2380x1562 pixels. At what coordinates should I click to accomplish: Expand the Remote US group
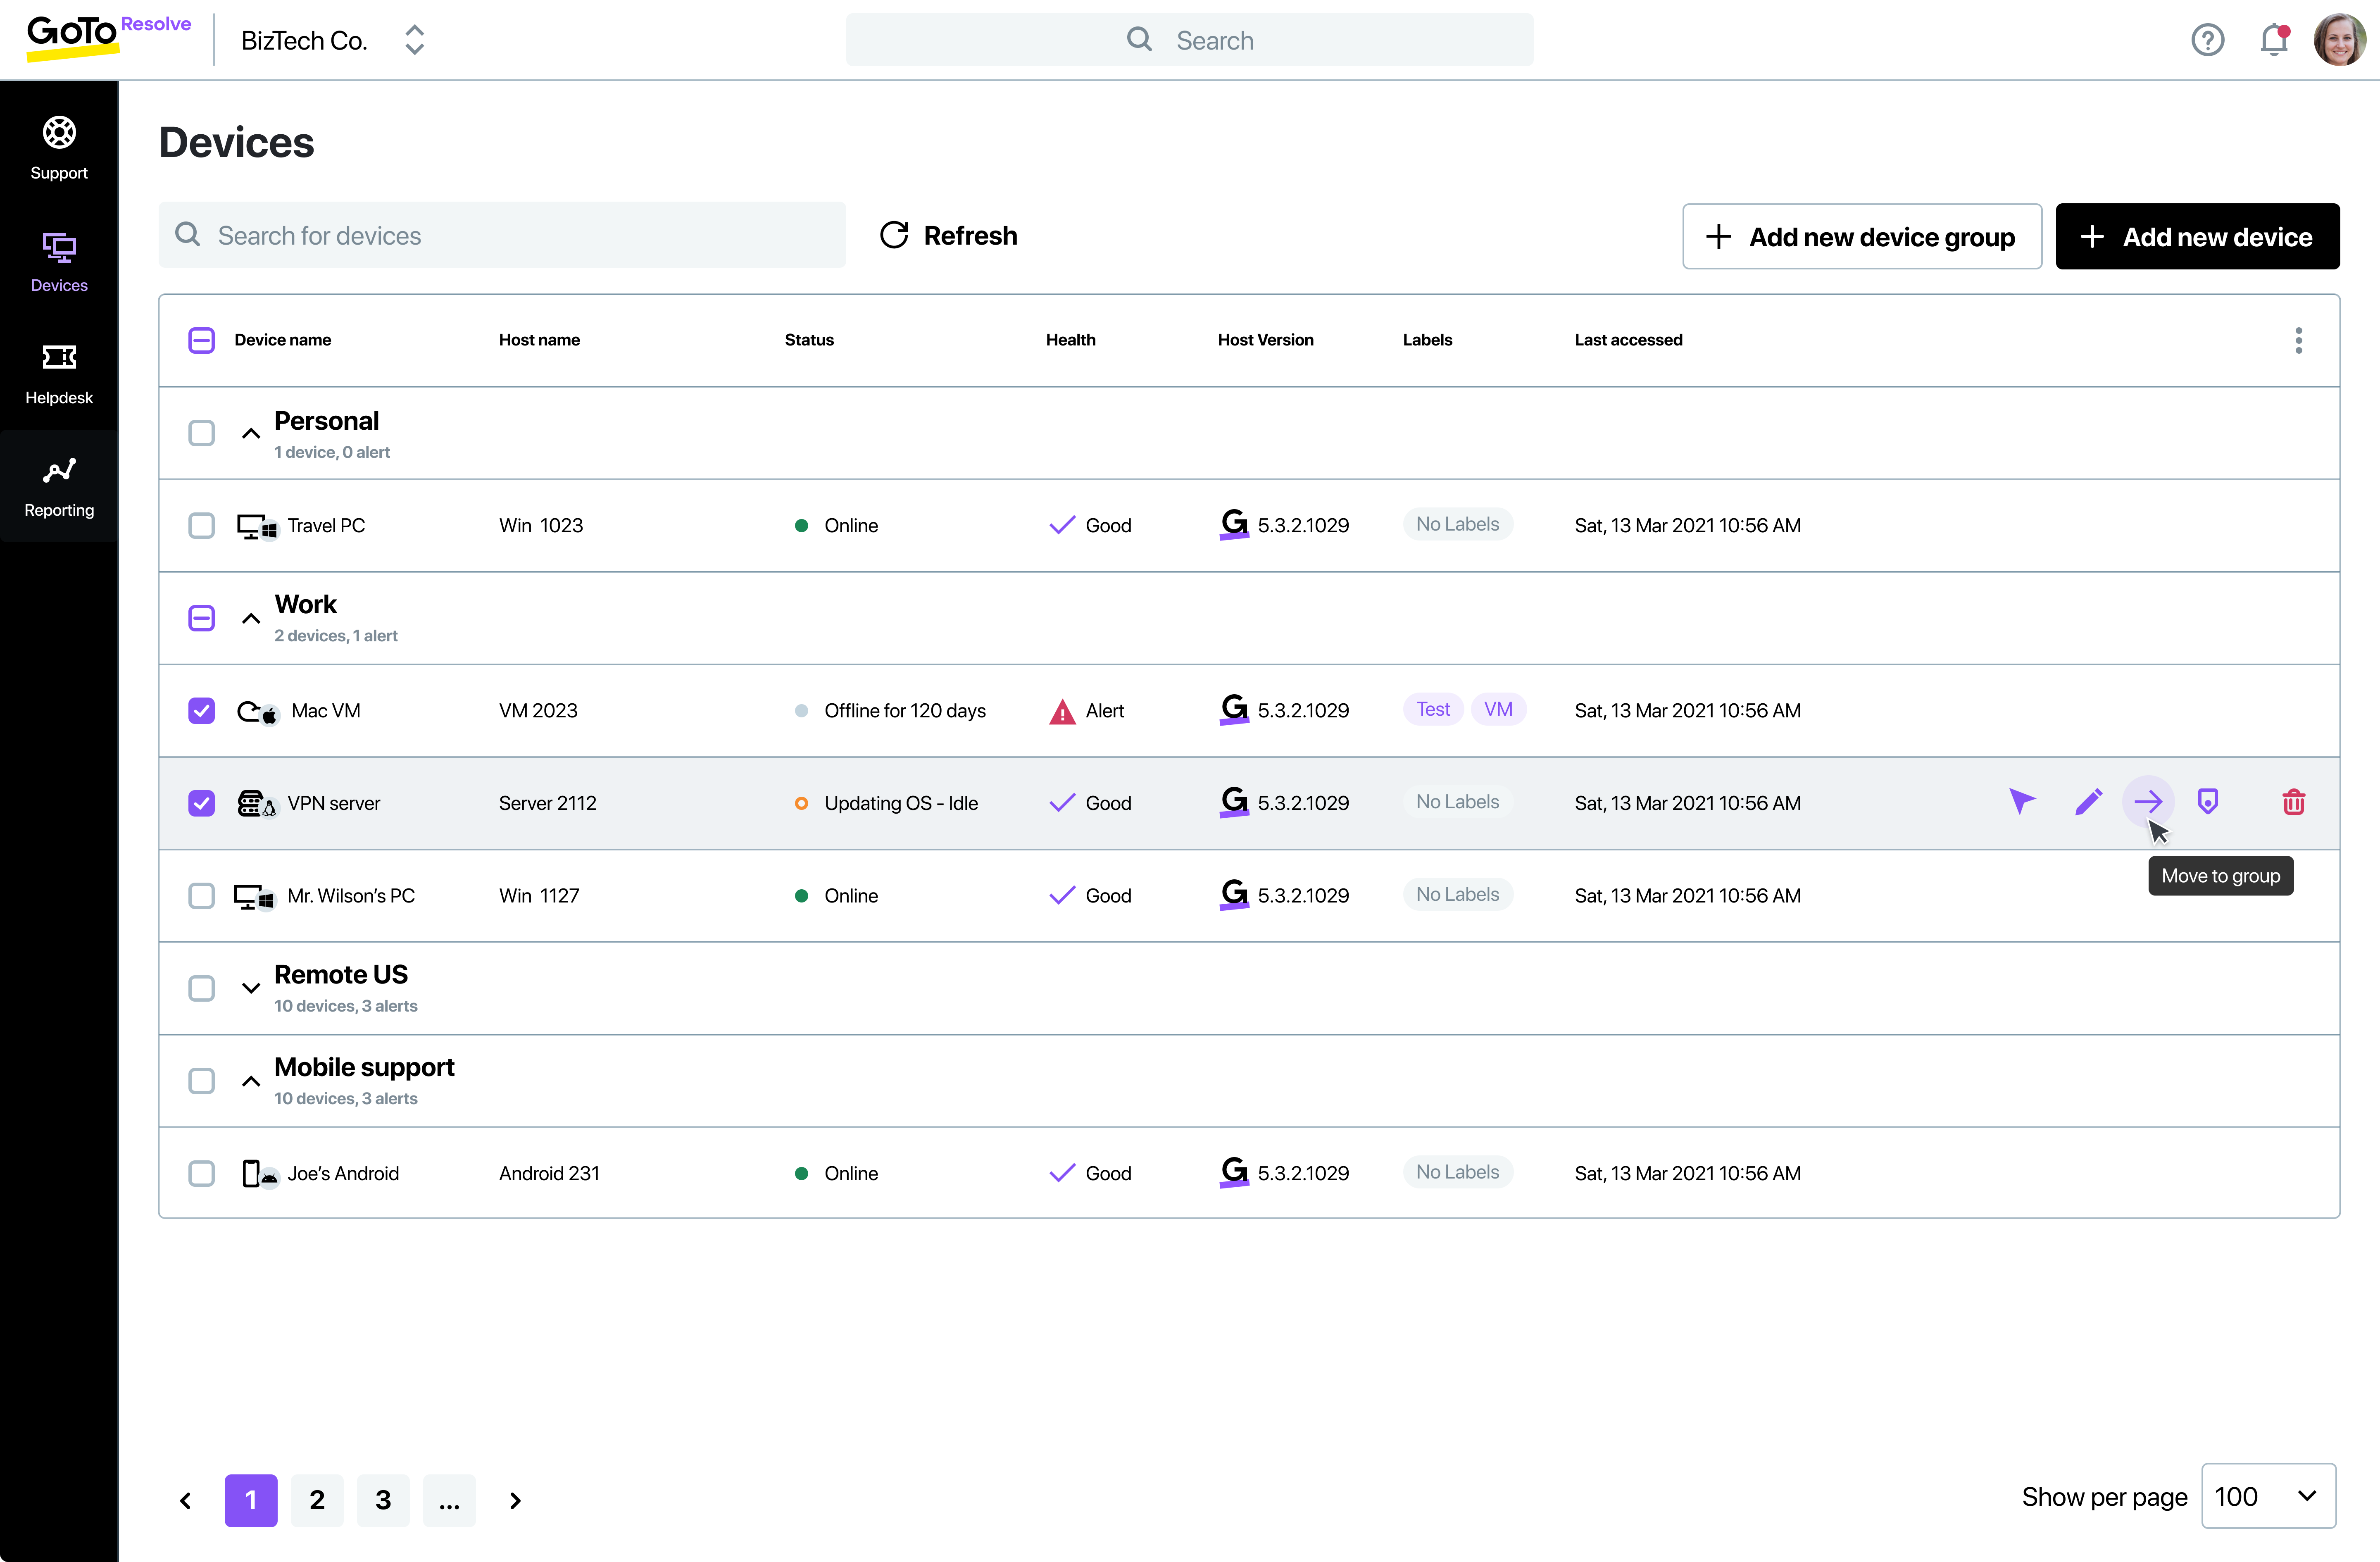(251, 988)
